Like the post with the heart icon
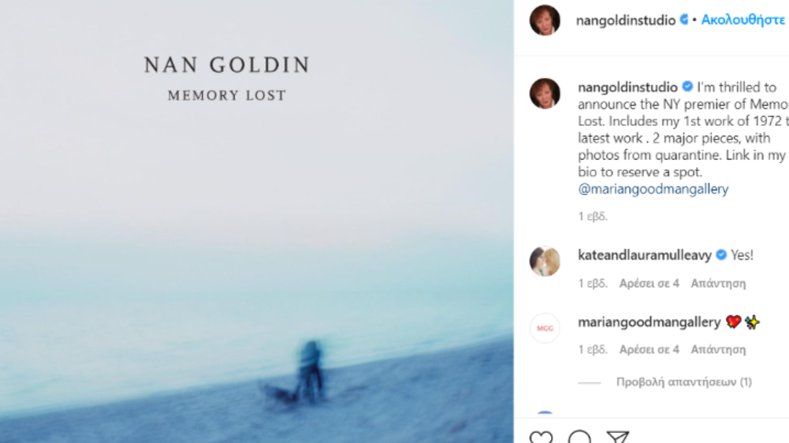 tap(541, 437)
